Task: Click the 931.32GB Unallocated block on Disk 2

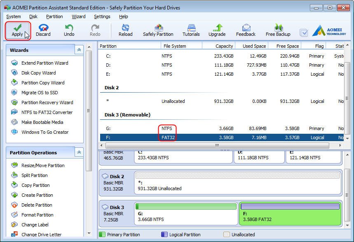Action: click(237, 183)
